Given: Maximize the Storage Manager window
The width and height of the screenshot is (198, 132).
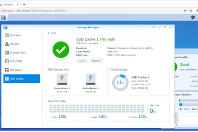Looking at the screenshot, I should [165, 27].
